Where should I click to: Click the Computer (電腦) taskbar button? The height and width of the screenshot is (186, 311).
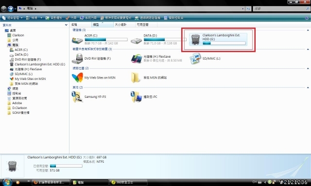coord(89,182)
